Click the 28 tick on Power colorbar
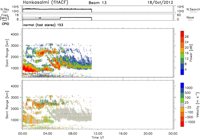Image resolution: width=200 pixels, height=139 pixels. coord(186,37)
